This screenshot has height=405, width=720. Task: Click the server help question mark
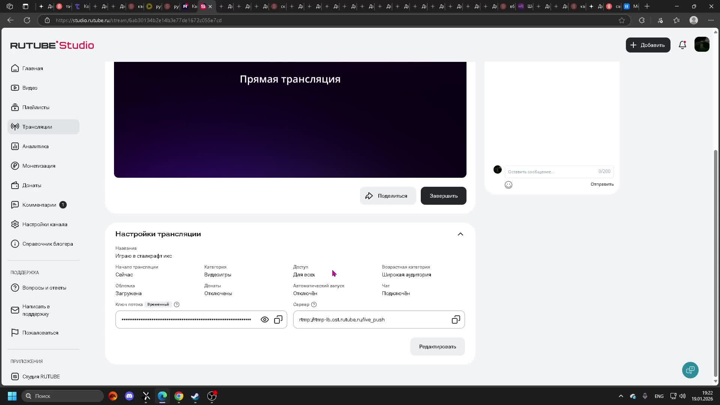pyautogui.click(x=314, y=304)
